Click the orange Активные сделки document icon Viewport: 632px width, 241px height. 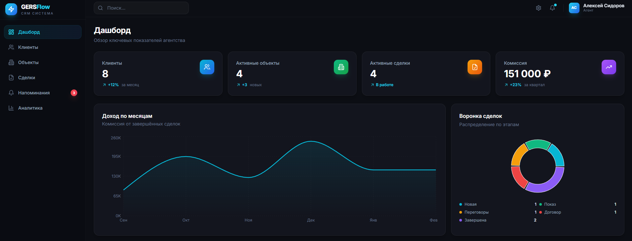475,67
